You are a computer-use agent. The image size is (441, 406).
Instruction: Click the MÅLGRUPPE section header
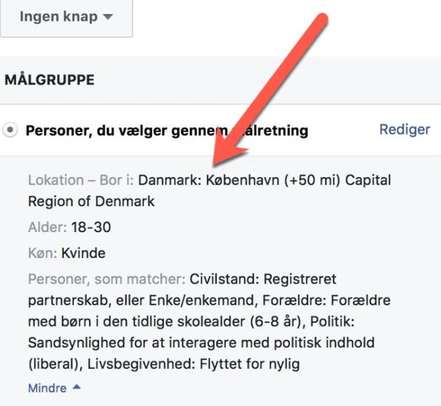49,79
